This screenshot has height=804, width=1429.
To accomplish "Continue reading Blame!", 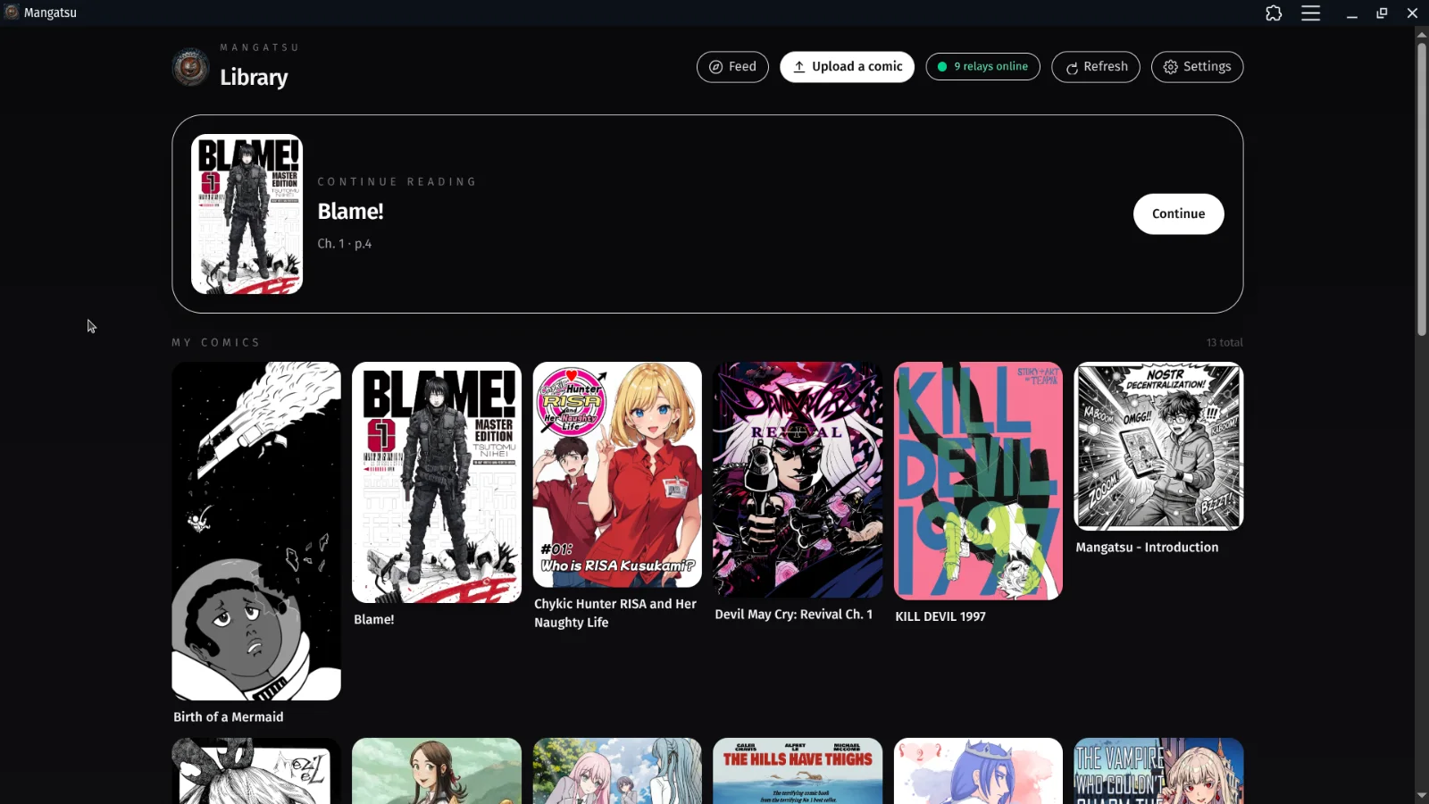I will 1178,214.
